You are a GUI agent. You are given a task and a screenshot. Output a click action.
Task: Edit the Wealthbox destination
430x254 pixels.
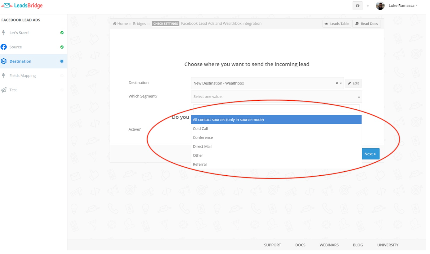point(353,83)
